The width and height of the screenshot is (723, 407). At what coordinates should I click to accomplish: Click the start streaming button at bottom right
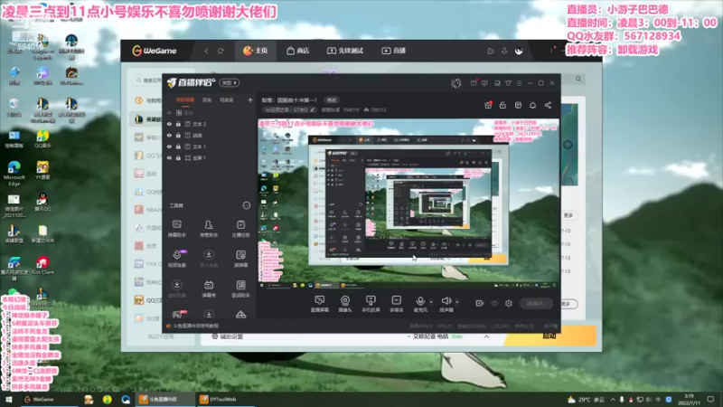tap(536, 303)
